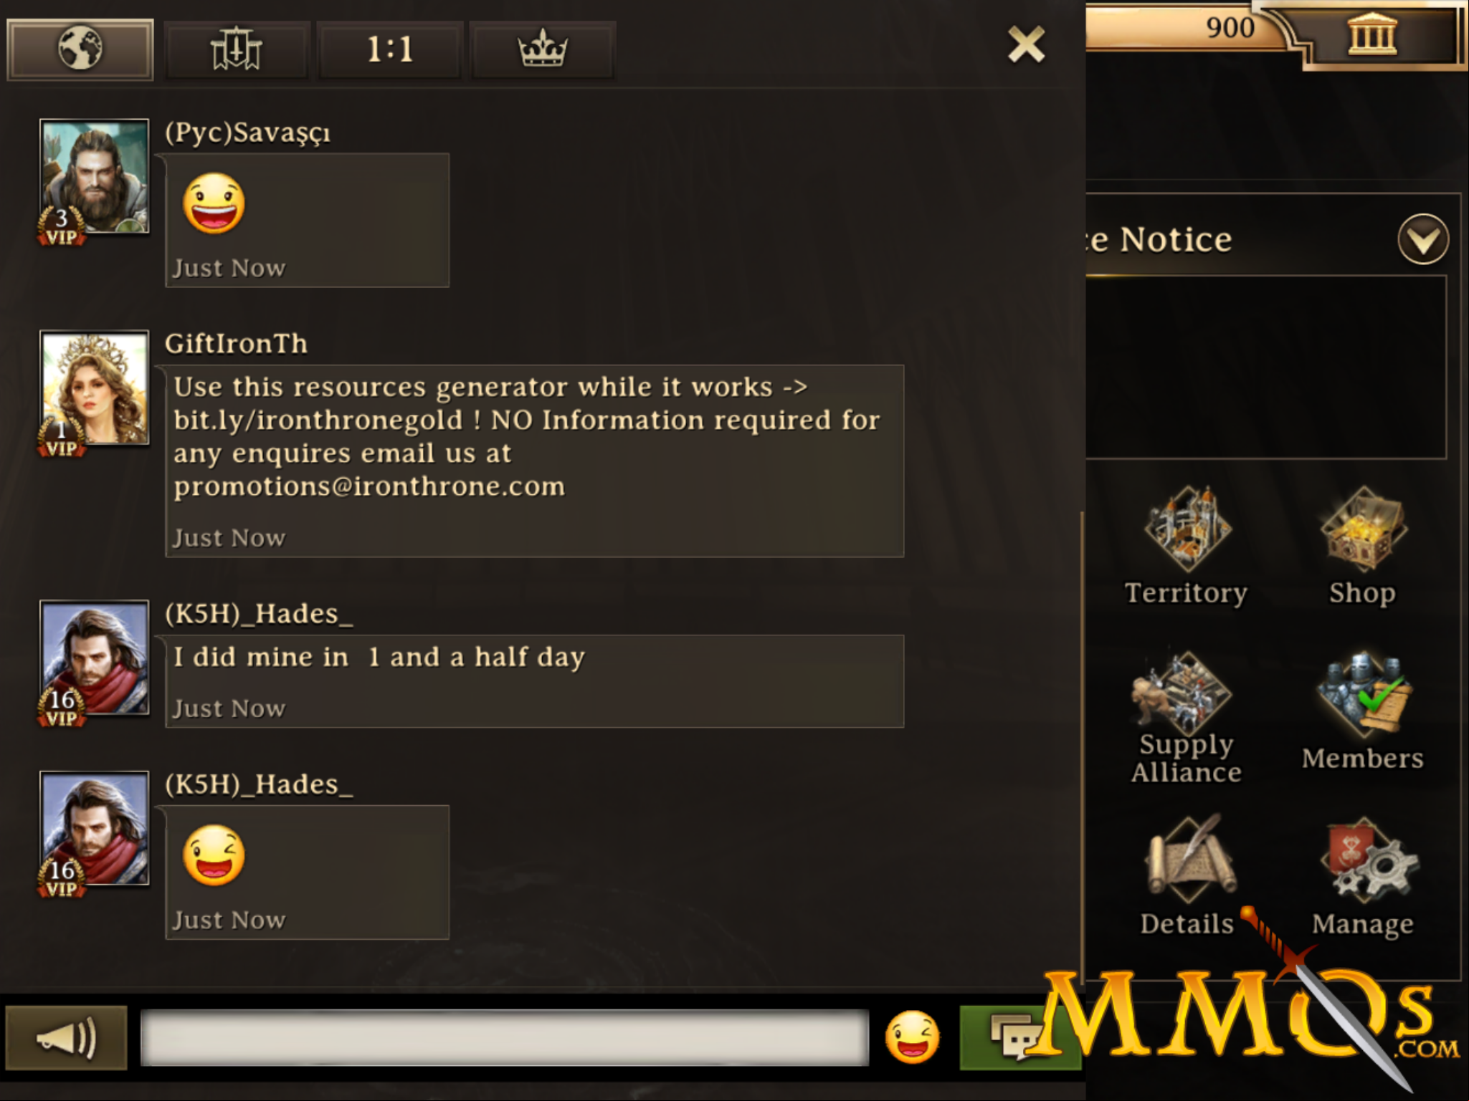Select the crown kingdom chat tab
1469x1101 pixels.
[x=543, y=49]
